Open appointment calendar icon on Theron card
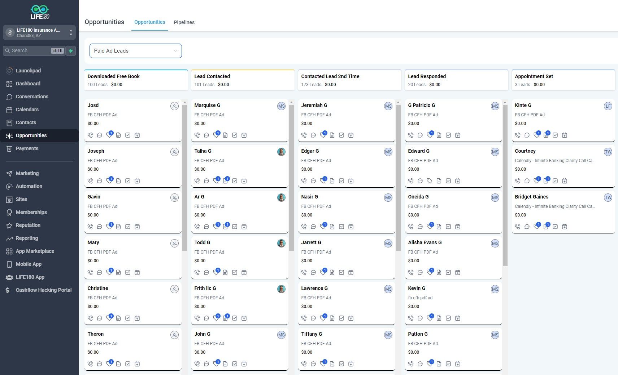 coord(137,364)
